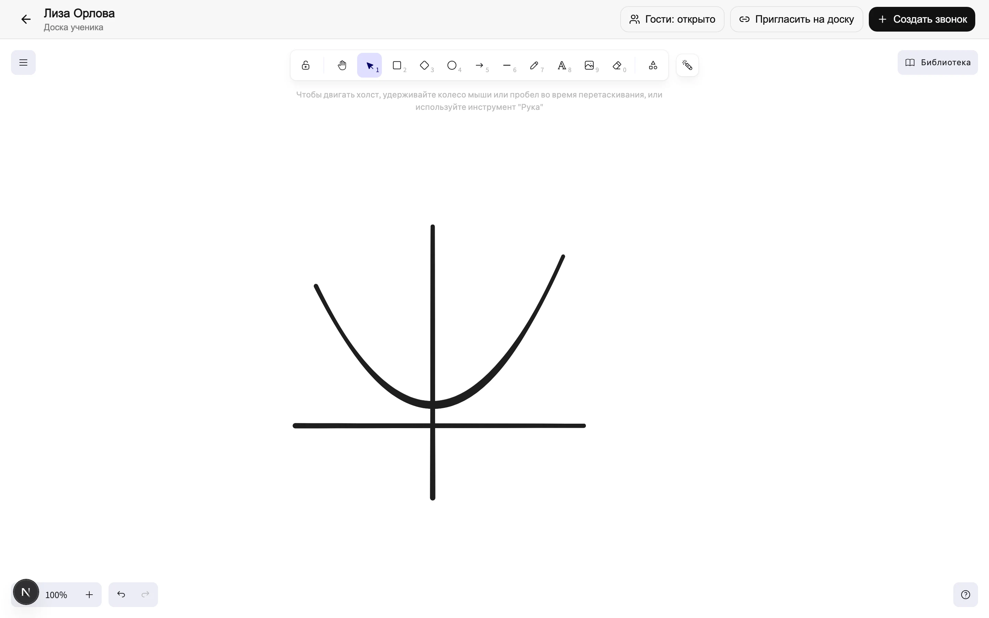The width and height of the screenshot is (989, 618).
Task: Select the Text tool
Action: (562, 65)
